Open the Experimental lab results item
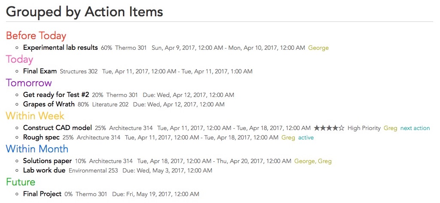This screenshot has width=440, height=203. (x=60, y=48)
